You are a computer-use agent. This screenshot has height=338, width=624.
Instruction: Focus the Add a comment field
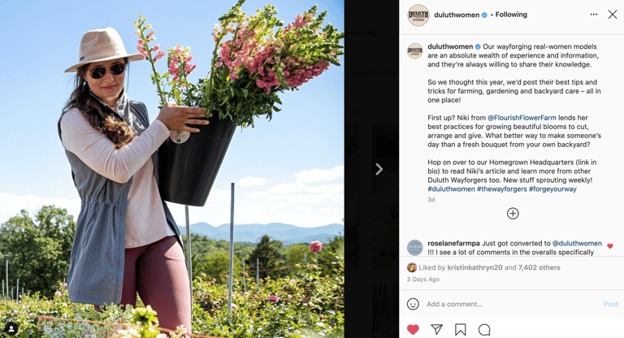pos(511,304)
